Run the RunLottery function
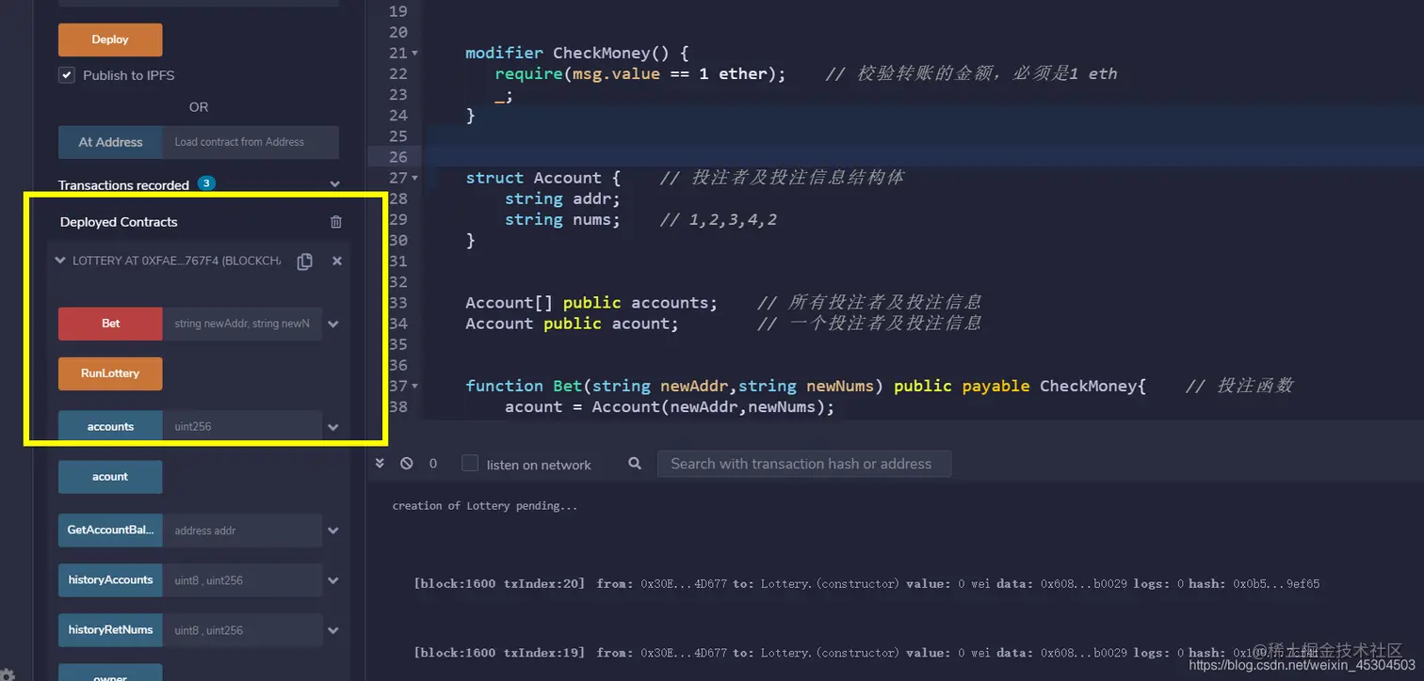Viewport: 1424px width, 681px height. tap(110, 373)
